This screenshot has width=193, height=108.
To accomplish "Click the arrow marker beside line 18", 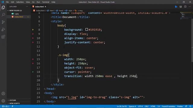I will [33, 72].
